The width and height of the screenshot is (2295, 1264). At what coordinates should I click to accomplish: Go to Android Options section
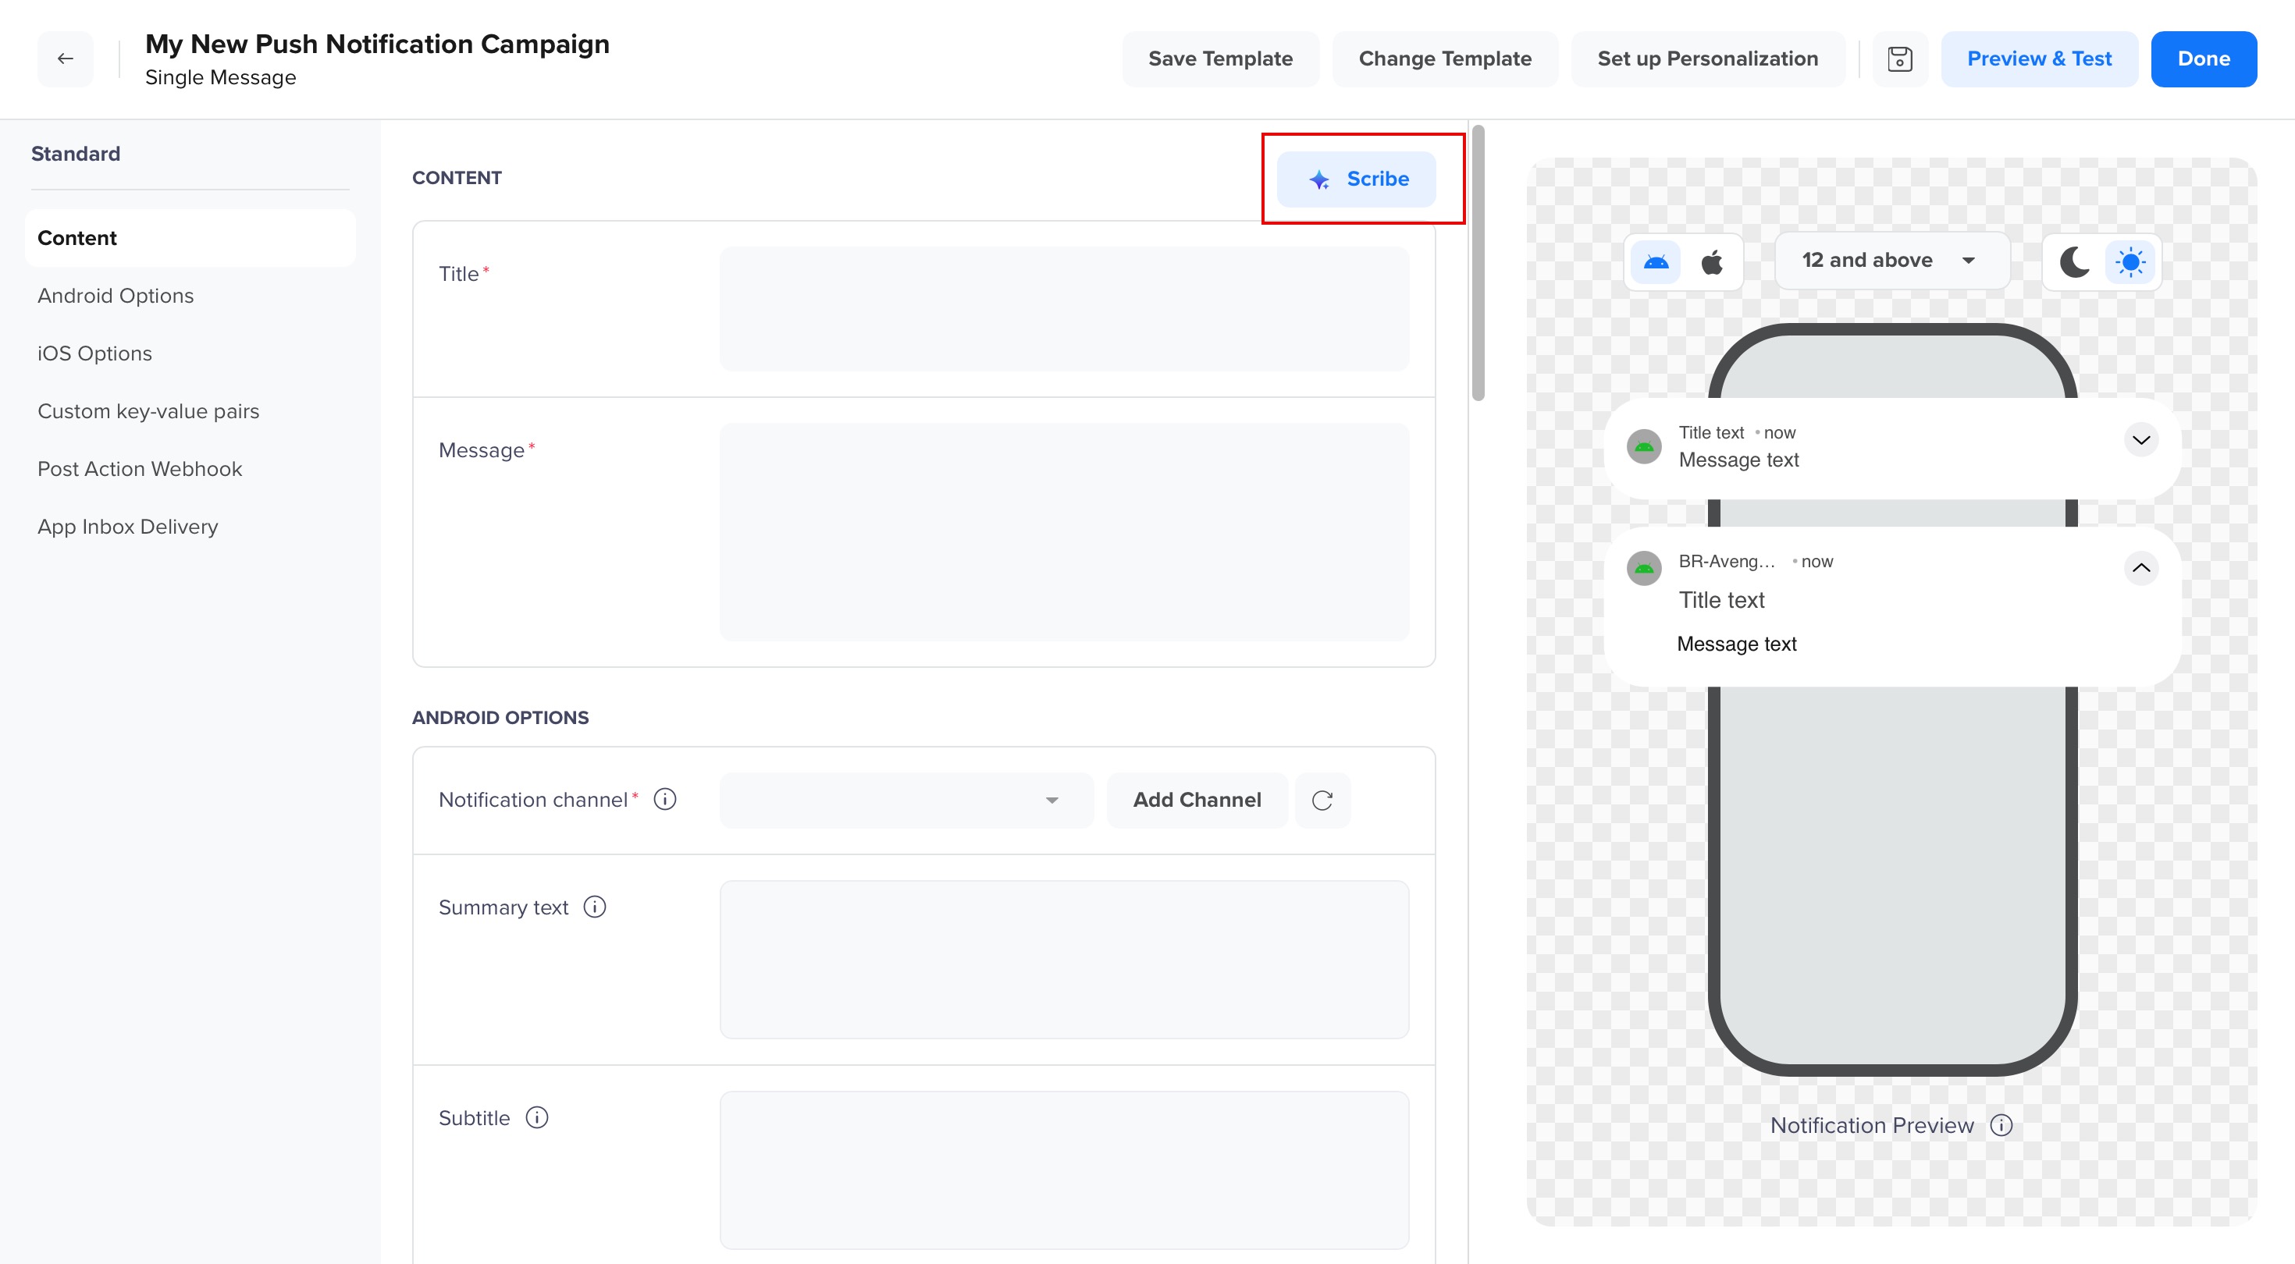click(x=116, y=296)
